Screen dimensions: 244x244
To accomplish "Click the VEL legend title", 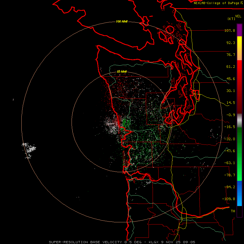I will (238, 16).
